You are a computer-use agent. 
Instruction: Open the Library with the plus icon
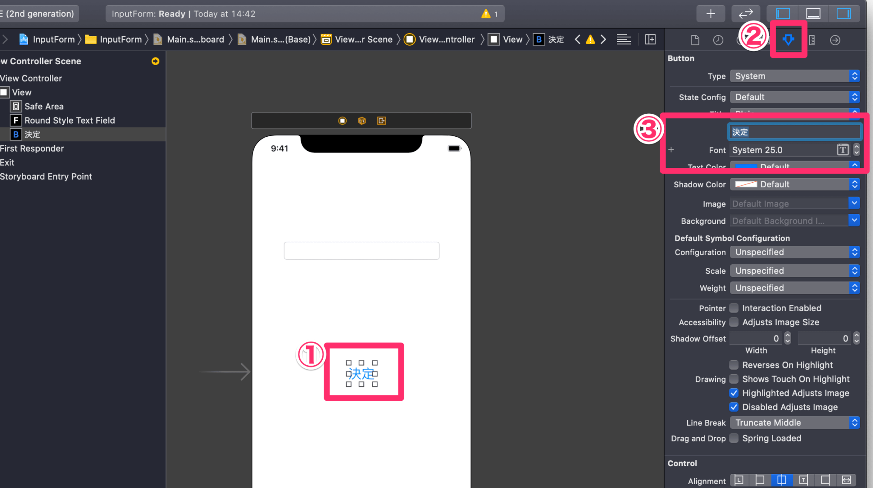[x=711, y=13]
